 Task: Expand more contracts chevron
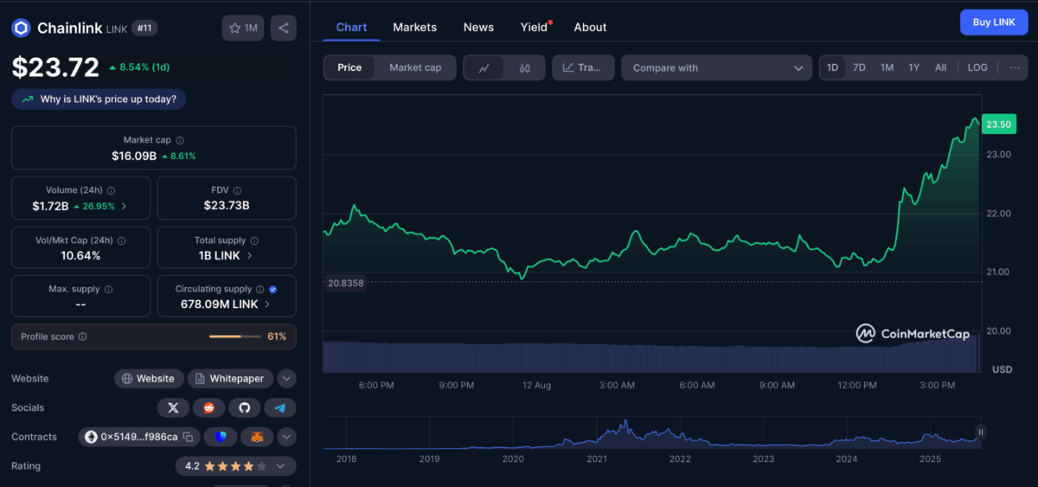pos(287,437)
